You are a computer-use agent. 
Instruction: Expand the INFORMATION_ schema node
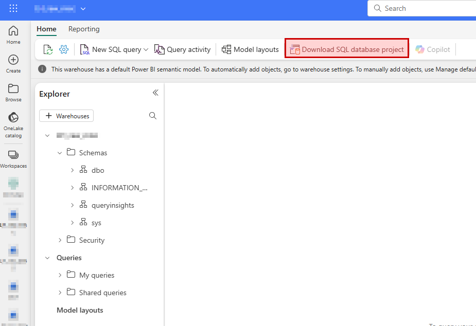point(72,188)
